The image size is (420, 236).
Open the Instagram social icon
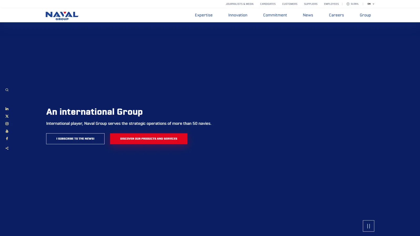pos(7,124)
